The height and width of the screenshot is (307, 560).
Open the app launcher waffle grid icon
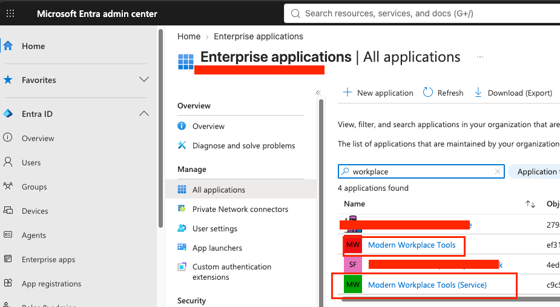[10, 13]
